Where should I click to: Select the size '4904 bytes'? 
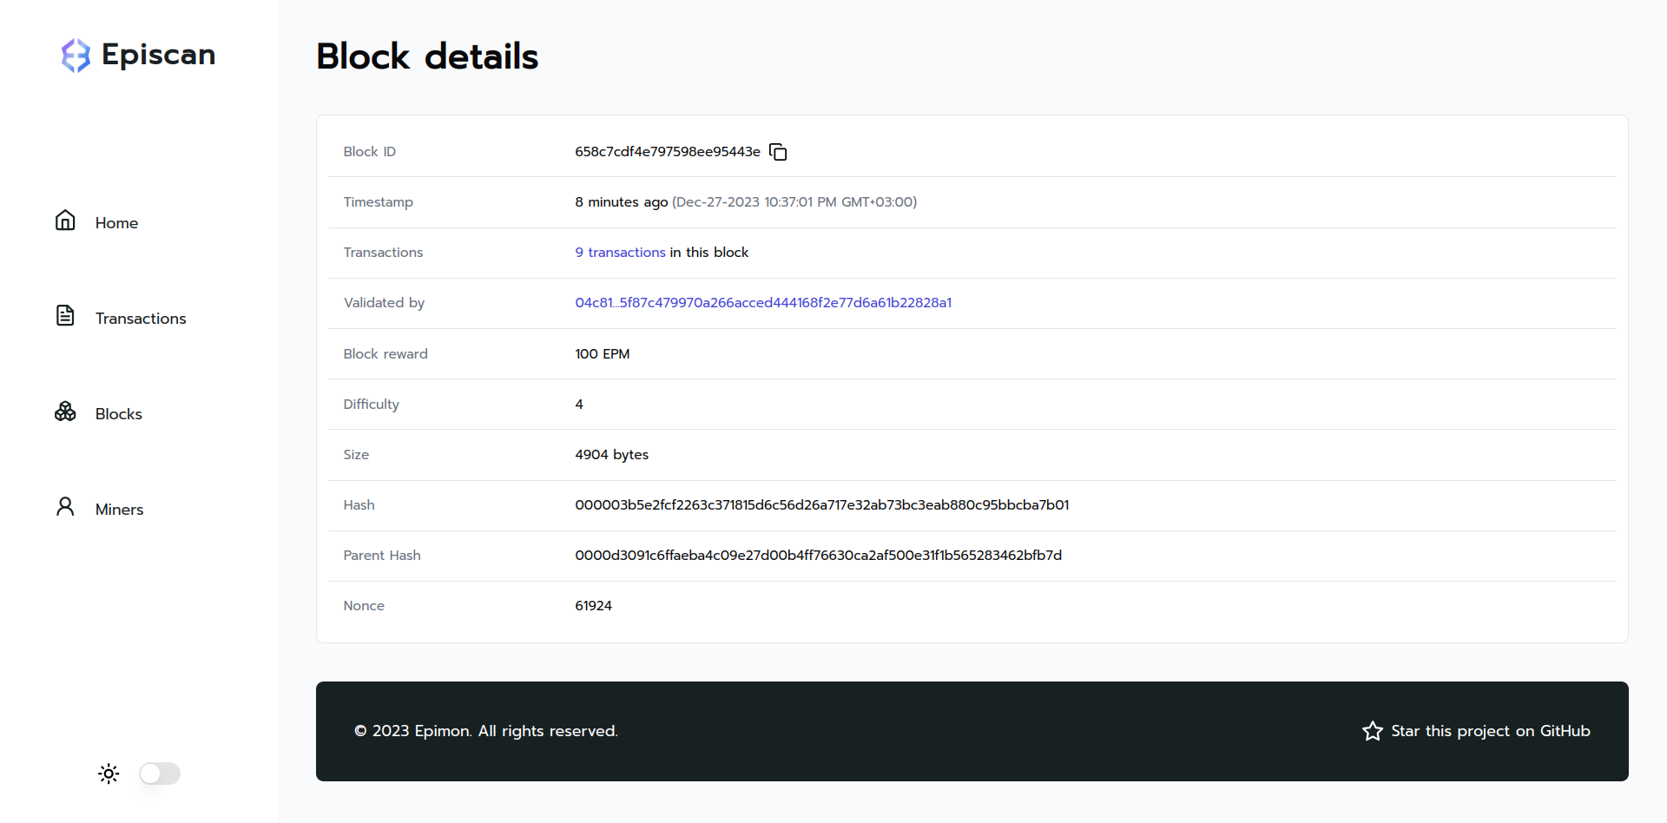point(612,455)
